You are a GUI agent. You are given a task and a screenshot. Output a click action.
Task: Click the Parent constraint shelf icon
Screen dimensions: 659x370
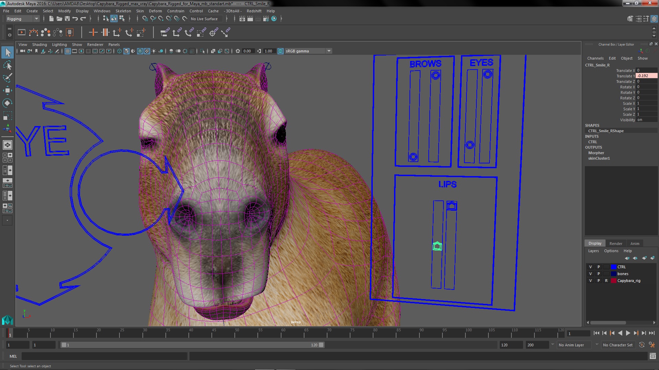(x=165, y=33)
